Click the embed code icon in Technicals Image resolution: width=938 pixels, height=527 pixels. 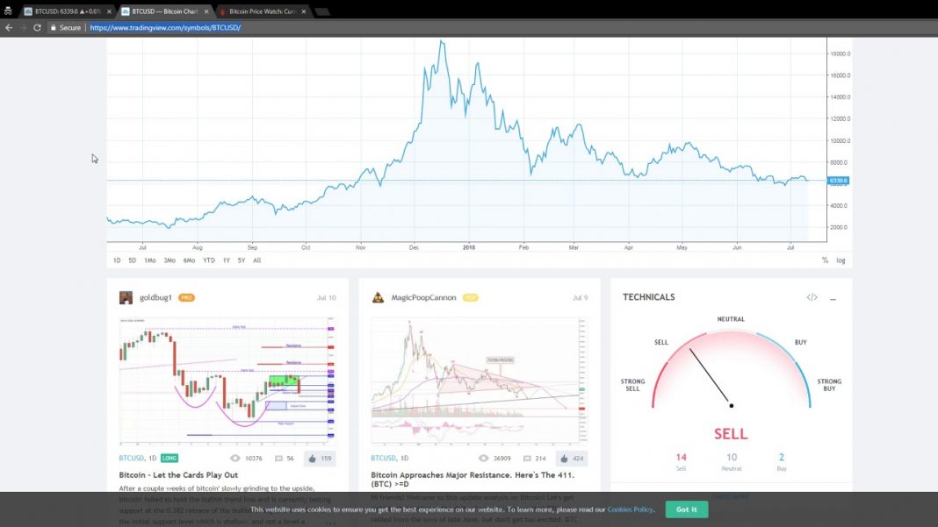pyautogui.click(x=811, y=297)
